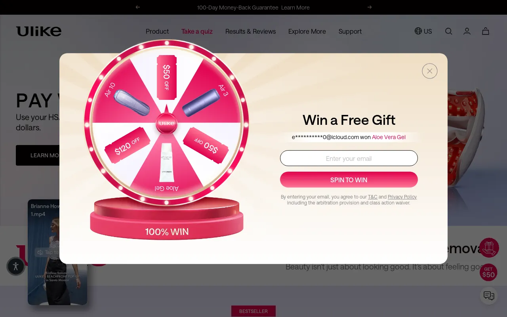507x317 pixels.
Task: Go to previous announcement banner arrow
Action: (138, 7)
